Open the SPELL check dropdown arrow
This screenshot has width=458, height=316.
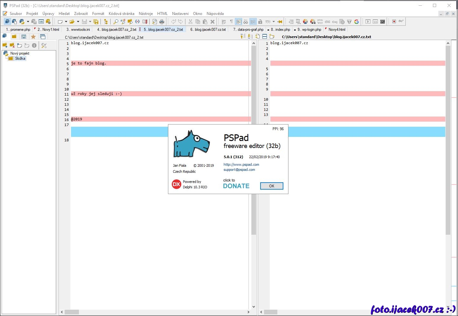274,22
